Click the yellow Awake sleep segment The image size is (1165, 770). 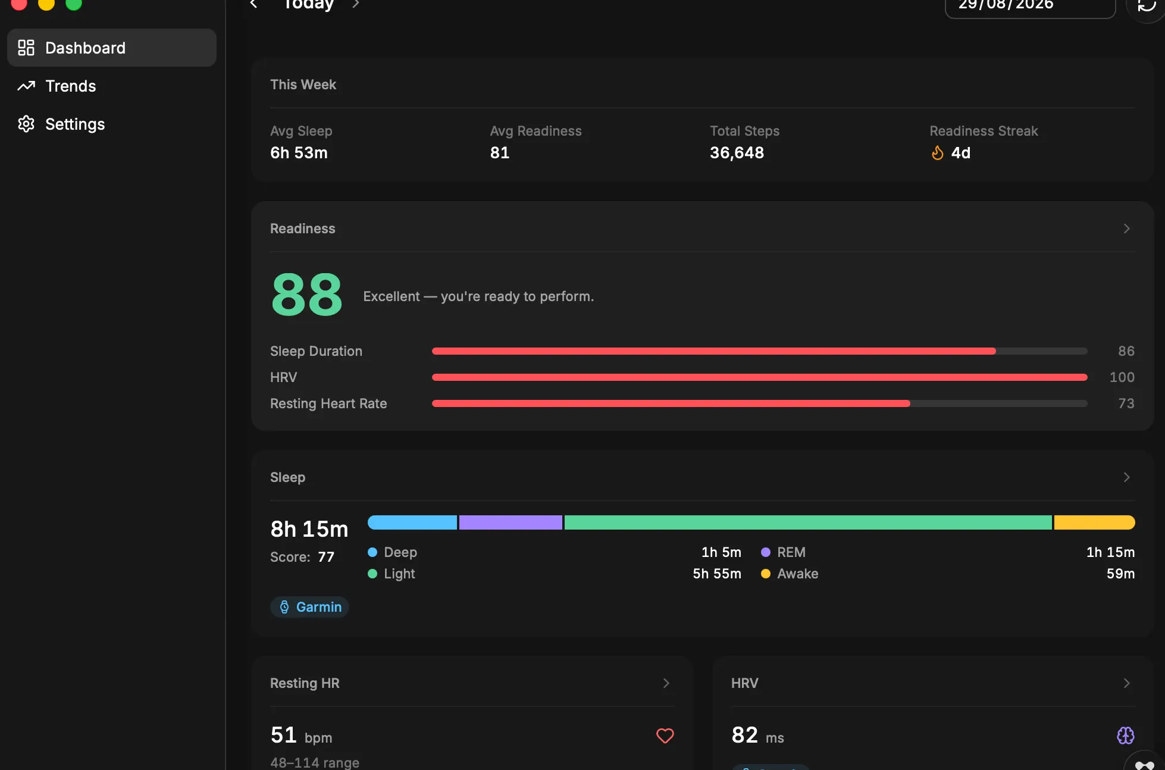pos(1095,522)
